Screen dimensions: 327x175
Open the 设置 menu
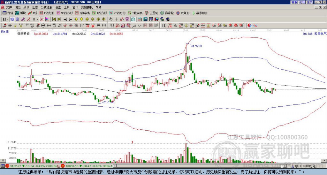click(x=58, y=7)
